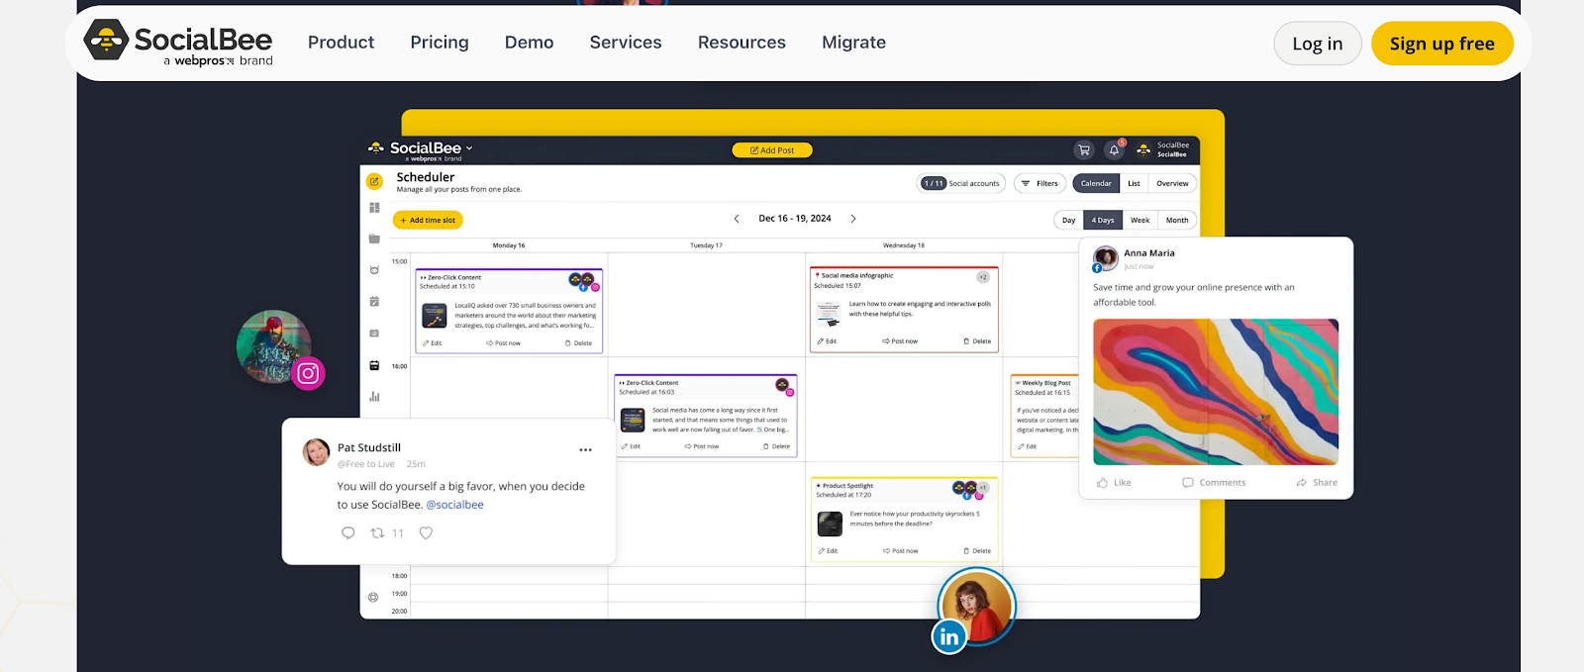
Task: Click Post now on the 16:03 Zero-Click Content card
Action: [702, 446]
